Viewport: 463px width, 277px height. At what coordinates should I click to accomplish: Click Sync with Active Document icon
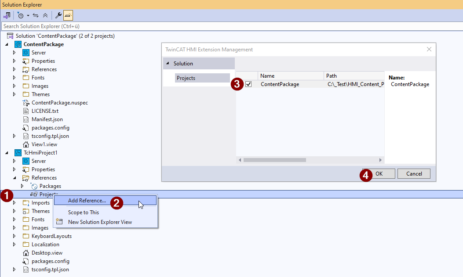click(x=36, y=15)
